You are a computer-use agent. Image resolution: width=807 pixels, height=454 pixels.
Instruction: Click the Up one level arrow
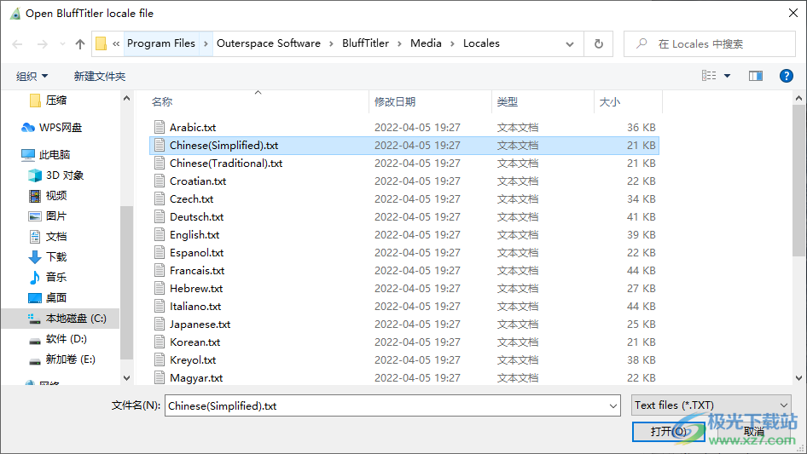(x=80, y=44)
